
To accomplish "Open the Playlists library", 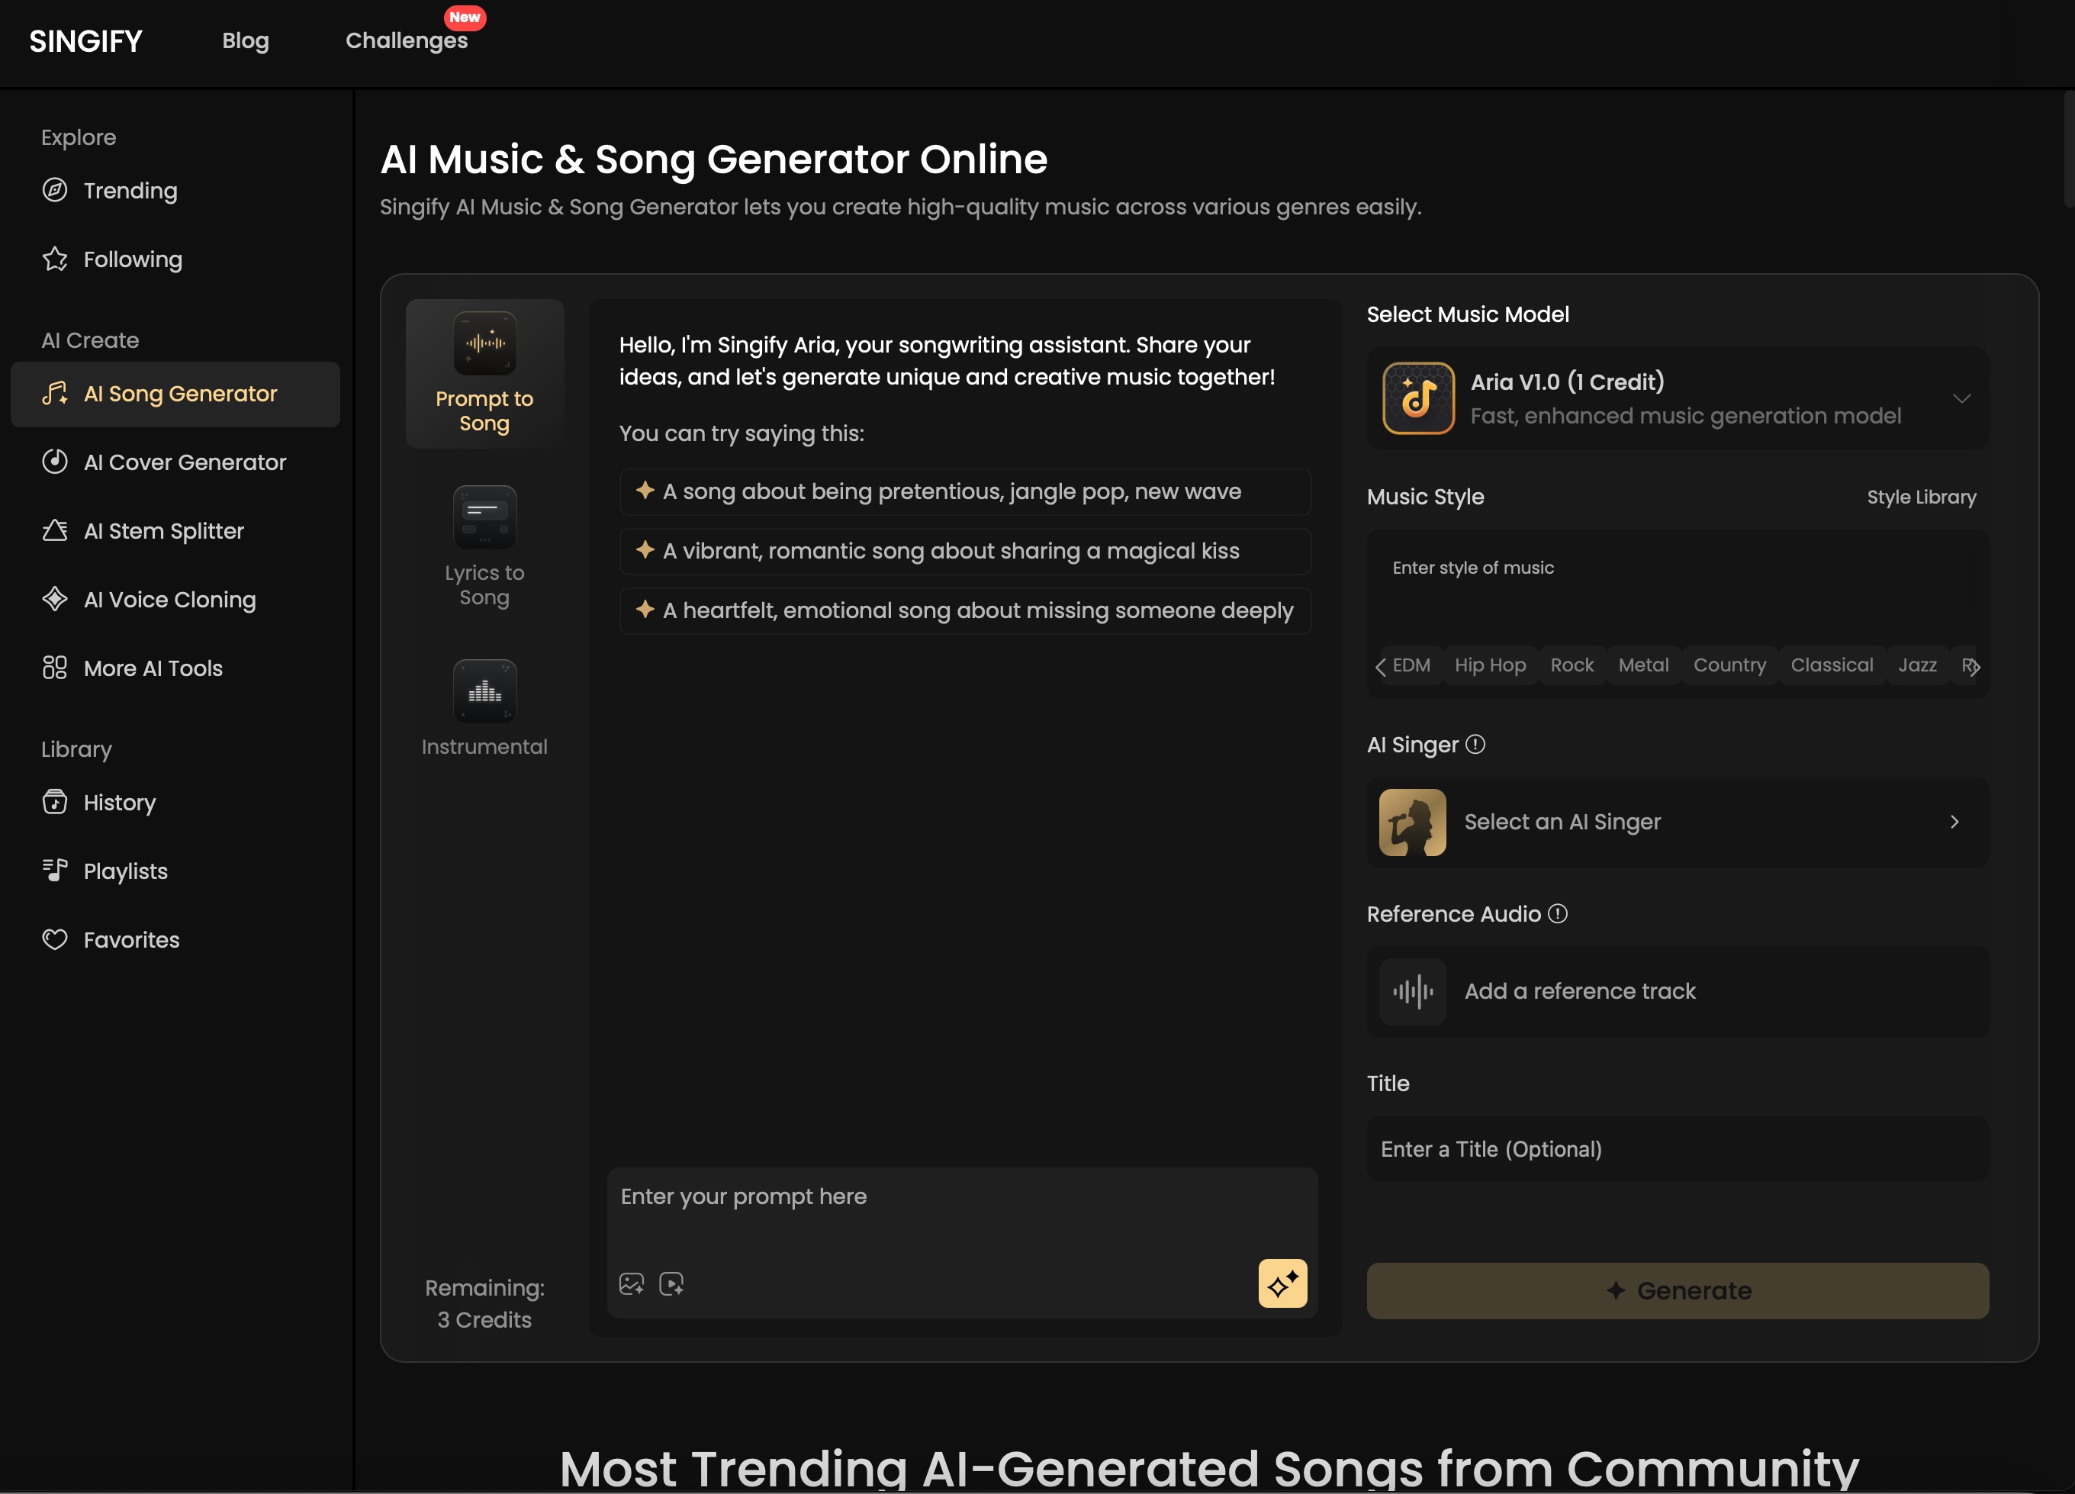I will click(175, 871).
